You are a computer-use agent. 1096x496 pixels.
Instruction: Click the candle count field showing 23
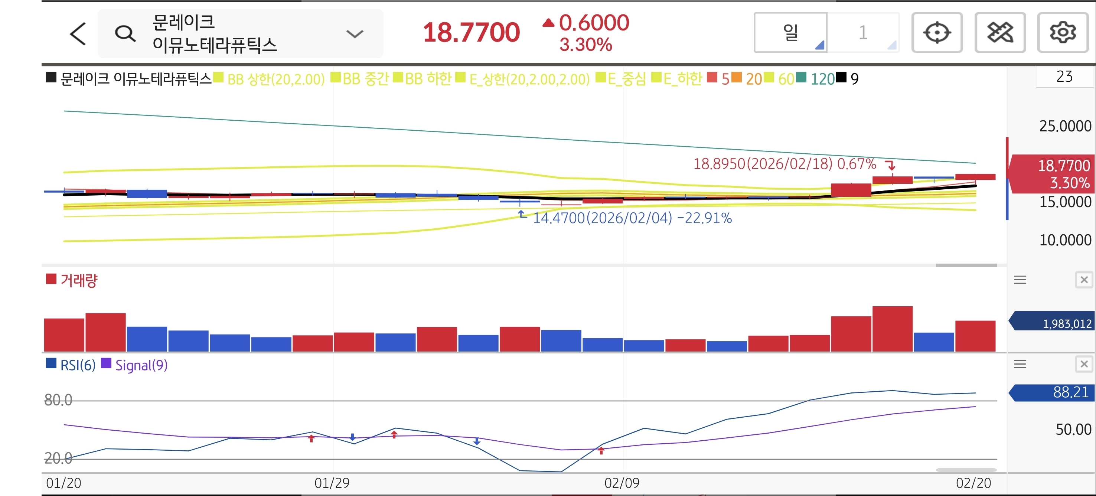pyautogui.click(x=1064, y=76)
